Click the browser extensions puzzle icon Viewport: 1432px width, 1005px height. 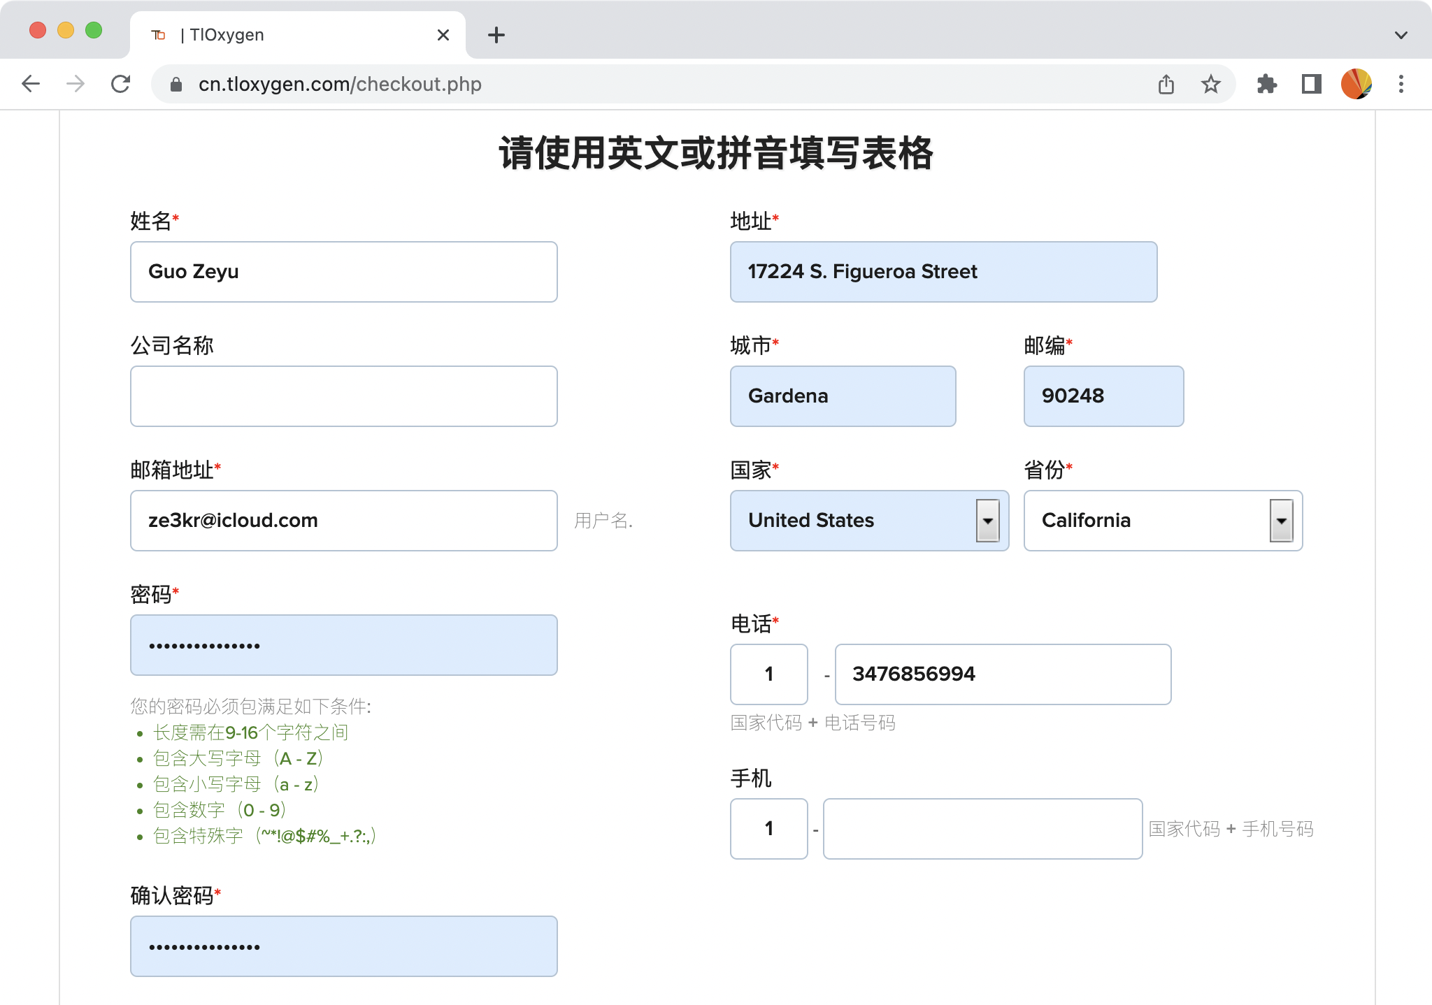point(1264,84)
